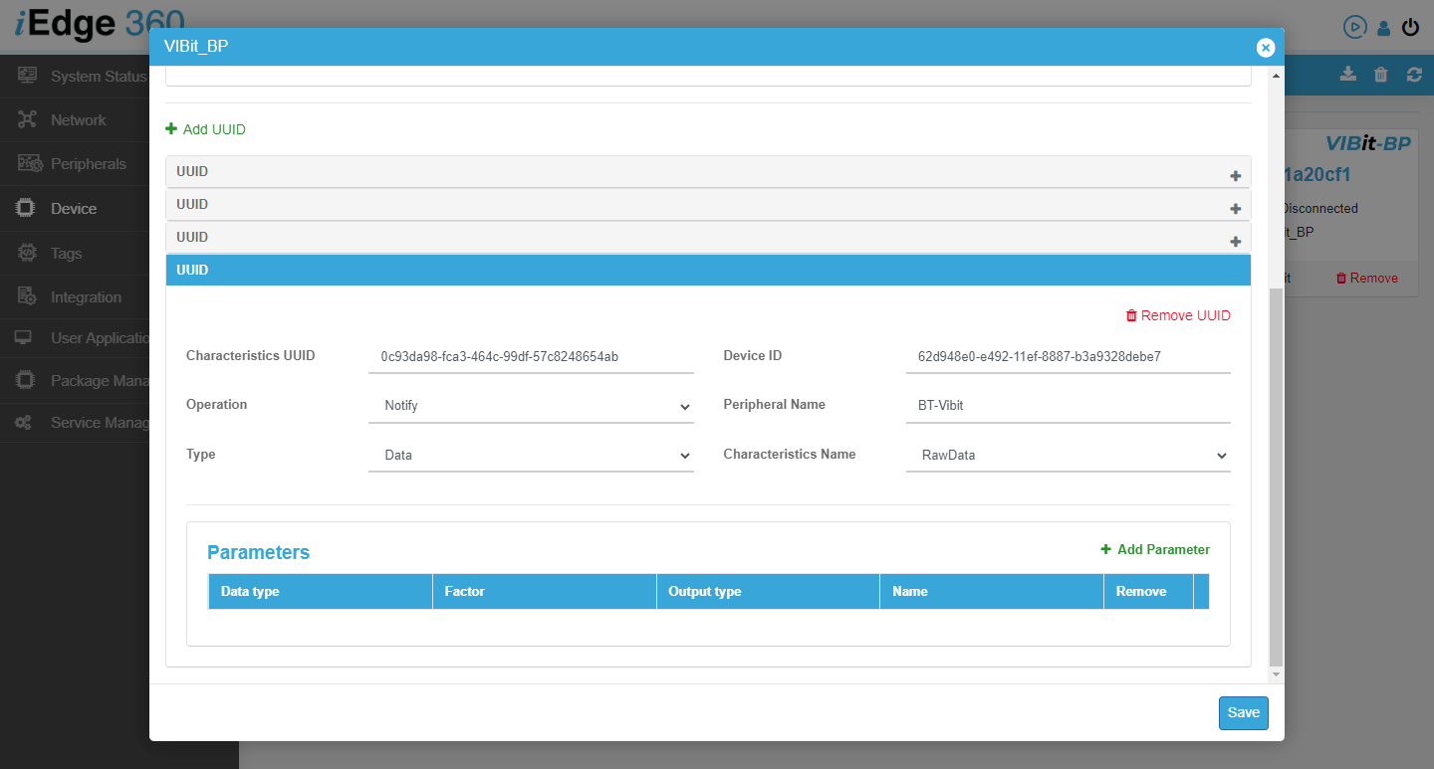Open the Operation dropdown showing Notify
This screenshot has width=1434, height=769.
click(531, 406)
